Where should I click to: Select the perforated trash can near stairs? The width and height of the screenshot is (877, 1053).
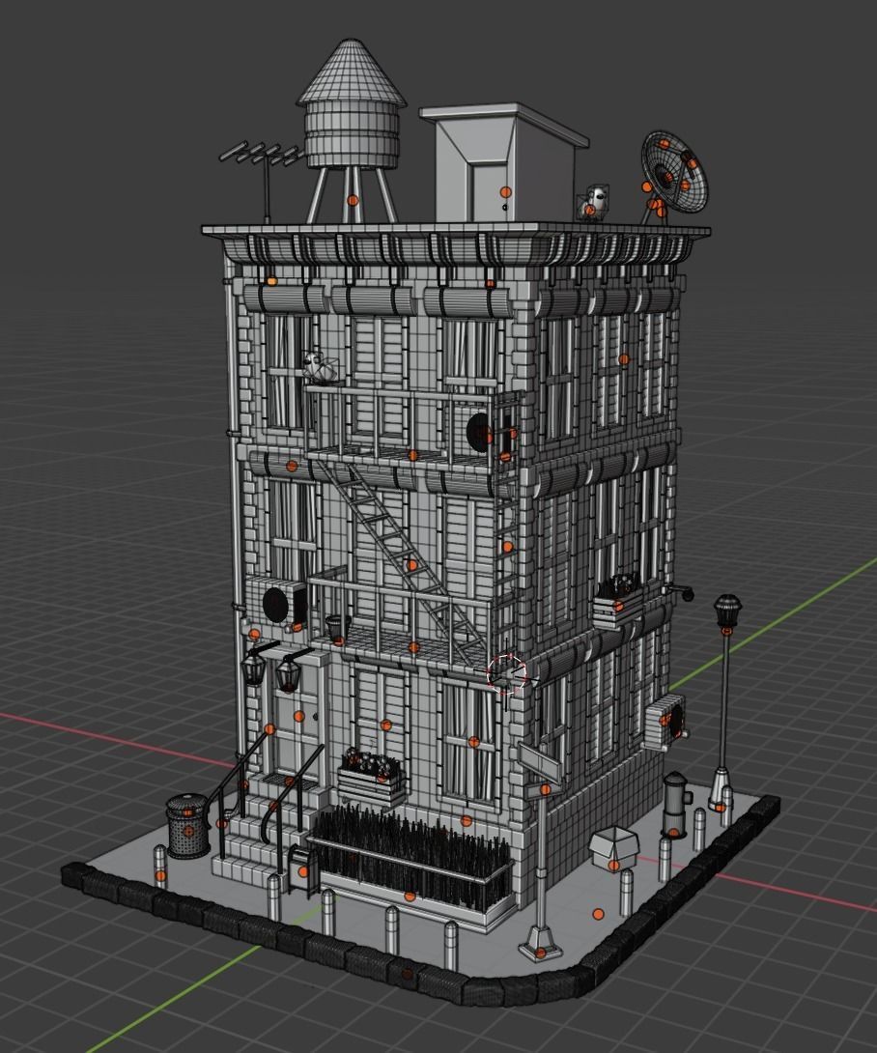click(x=187, y=825)
